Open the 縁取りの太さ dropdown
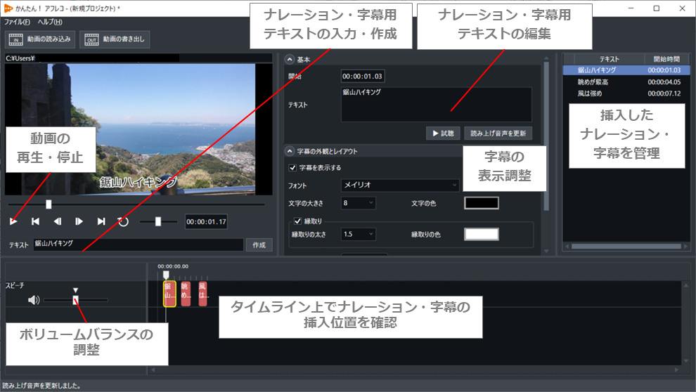 pos(358,235)
